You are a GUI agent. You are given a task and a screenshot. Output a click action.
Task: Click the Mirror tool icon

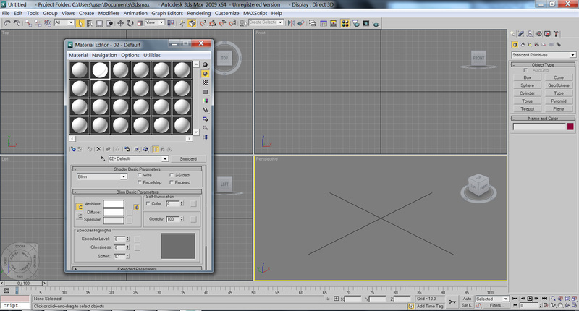(291, 23)
